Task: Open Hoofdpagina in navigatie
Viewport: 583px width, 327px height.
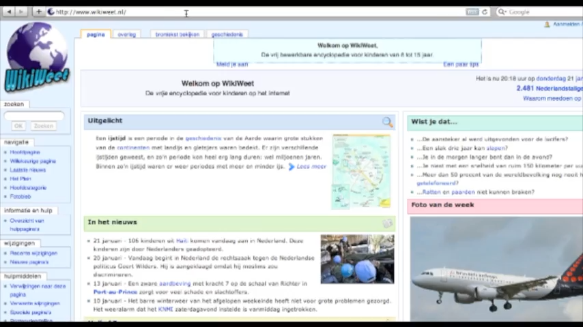Action: (x=25, y=152)
